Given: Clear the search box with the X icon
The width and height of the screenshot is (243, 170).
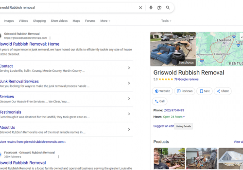Looking at the screenshot, I should [x=141, y=7].
